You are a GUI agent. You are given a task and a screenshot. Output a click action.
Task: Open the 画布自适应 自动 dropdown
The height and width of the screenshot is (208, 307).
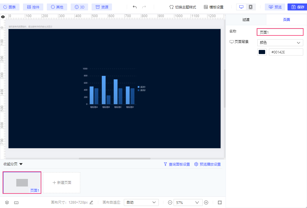141,202
